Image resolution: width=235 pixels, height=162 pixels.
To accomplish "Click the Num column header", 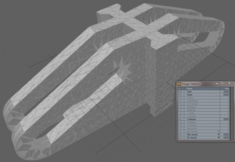I will (x=225, y=88).
